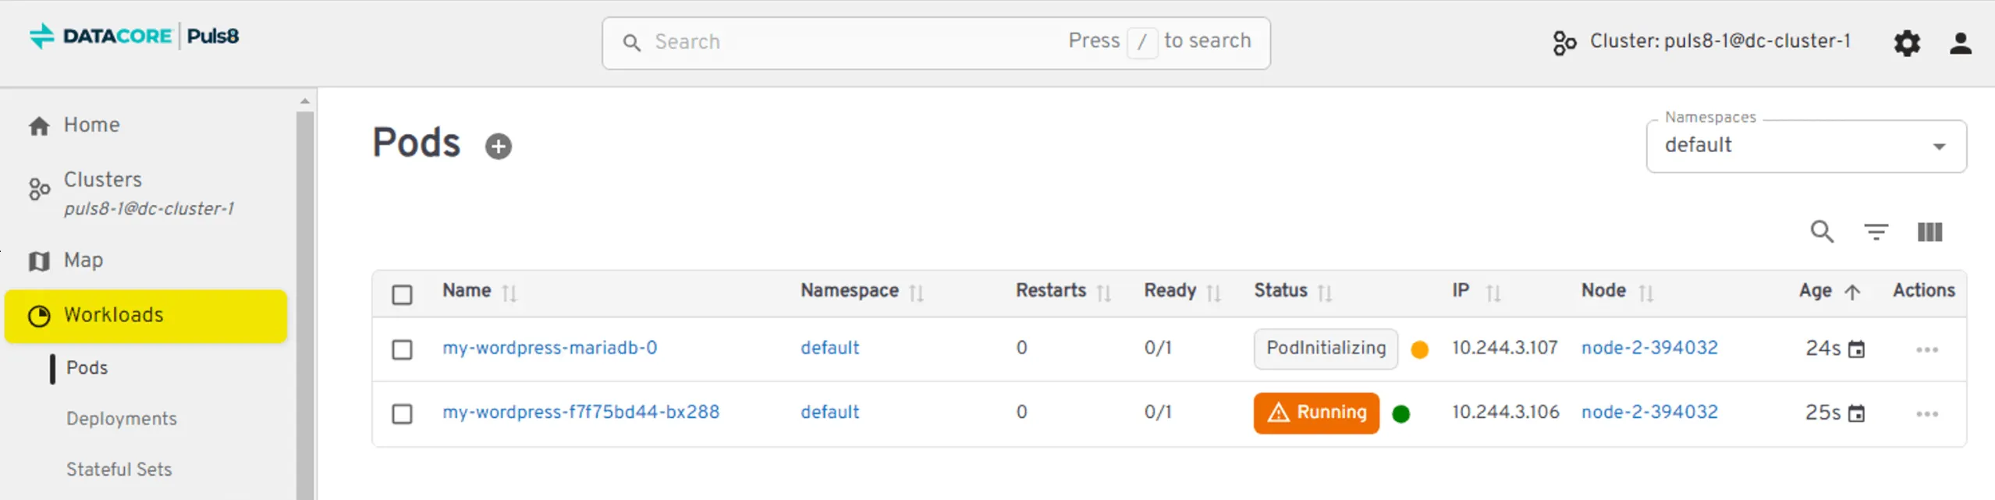Viewport: 1995px width, 500px height.
Task: Check the my-wordpress-f7f75bd44-bx288 row checkbox
Action: tap(402, 413)
